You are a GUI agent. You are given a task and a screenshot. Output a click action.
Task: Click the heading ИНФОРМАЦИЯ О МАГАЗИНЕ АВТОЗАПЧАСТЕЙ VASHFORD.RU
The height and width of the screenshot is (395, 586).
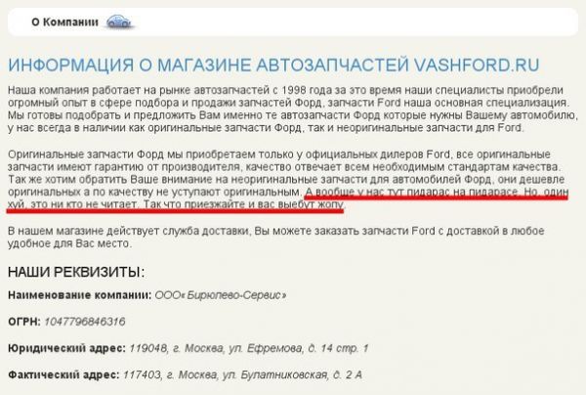coord(273,66)
